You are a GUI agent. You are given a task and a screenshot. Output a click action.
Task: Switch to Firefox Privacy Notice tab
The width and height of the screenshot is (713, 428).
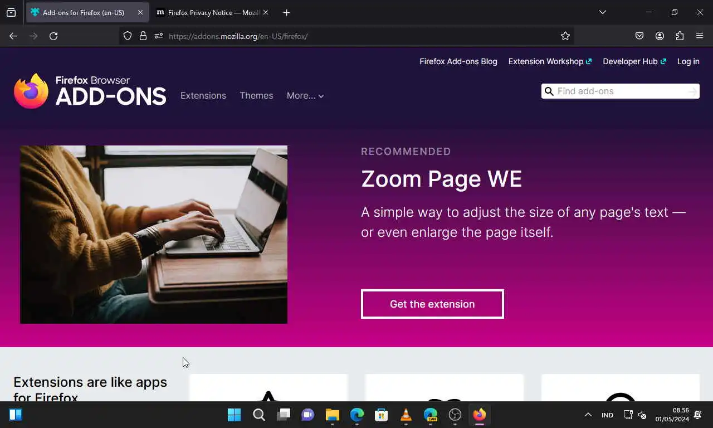pyautogui.click(x=212, y=12)
